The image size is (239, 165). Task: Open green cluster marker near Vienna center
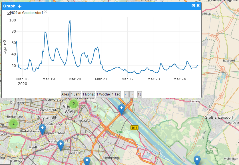coord(74,104)
